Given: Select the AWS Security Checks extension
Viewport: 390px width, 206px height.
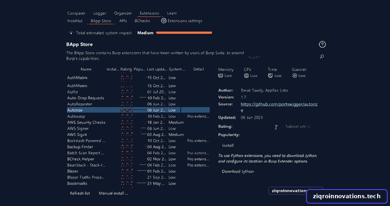Looking at the screenshot, I should tap(138, 122).
